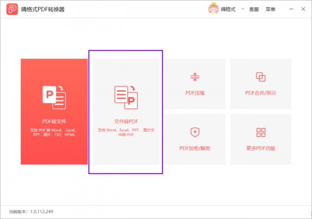
Task: Click the 嗨格式PDF转换器 window title text
Action: 43,10
